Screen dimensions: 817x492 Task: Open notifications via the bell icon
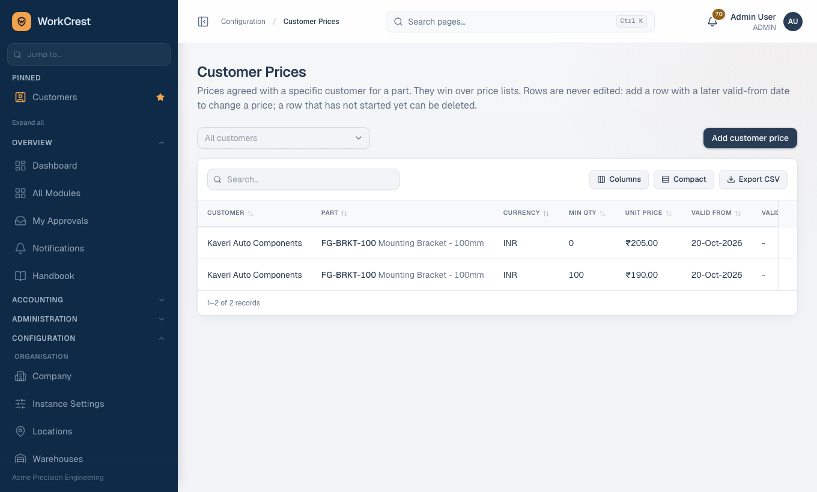(712, 22)
